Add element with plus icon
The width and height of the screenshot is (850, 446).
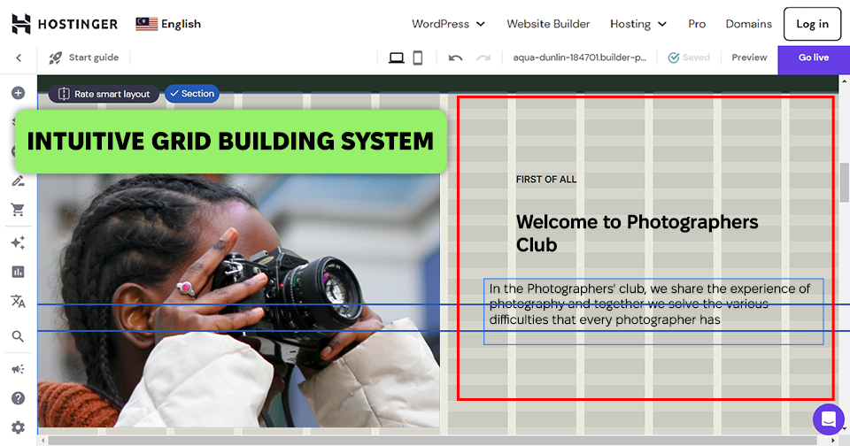18,93
